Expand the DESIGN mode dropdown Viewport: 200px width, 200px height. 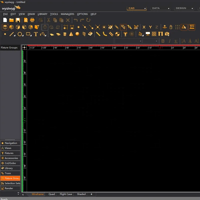184,8
